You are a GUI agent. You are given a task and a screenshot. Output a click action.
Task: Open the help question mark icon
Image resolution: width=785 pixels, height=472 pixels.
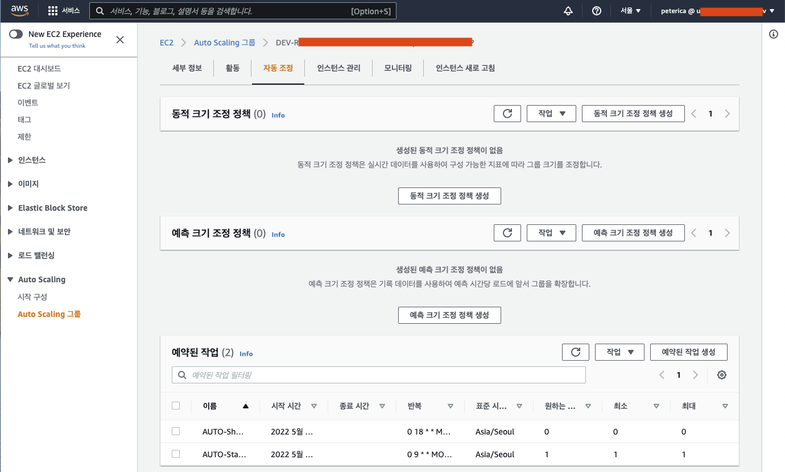coord(597,11)
